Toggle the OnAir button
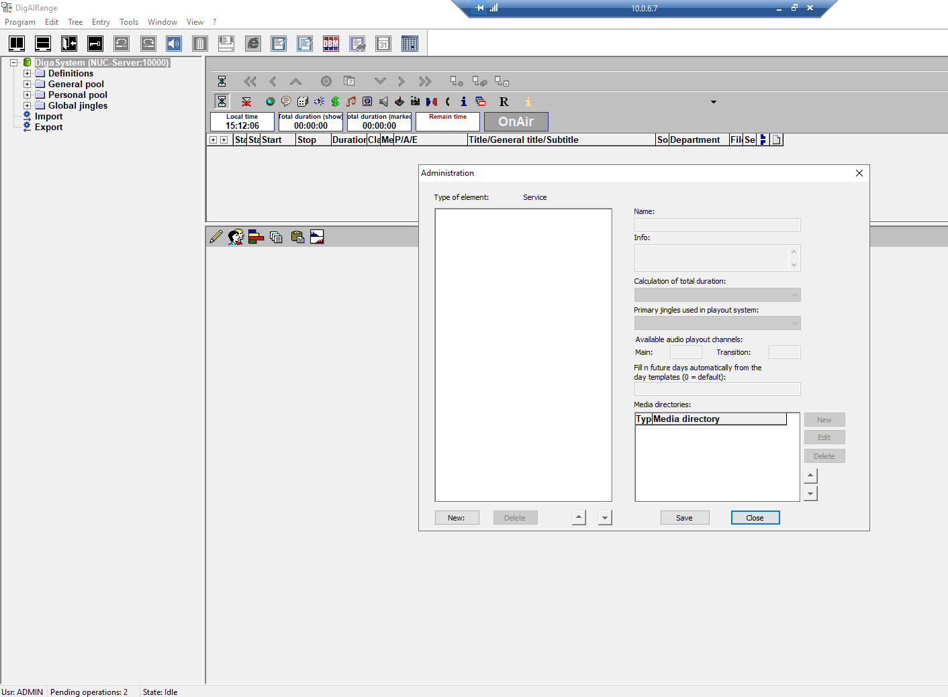948x697 pixels. pos(516,121)
